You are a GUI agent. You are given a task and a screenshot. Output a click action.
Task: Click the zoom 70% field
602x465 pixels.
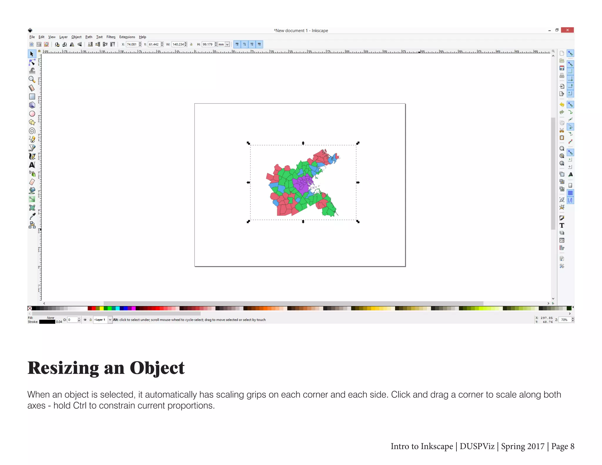pos(565,320)
